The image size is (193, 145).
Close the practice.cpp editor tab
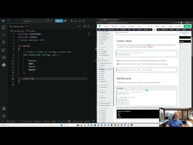(27, 26)
